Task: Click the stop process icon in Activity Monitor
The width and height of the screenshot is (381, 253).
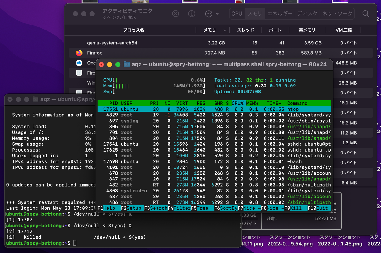Action: tap(175, 14)
